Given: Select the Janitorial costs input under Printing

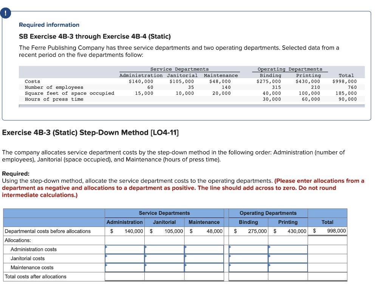Looking at the screenshot, I should tap(288, 258).
